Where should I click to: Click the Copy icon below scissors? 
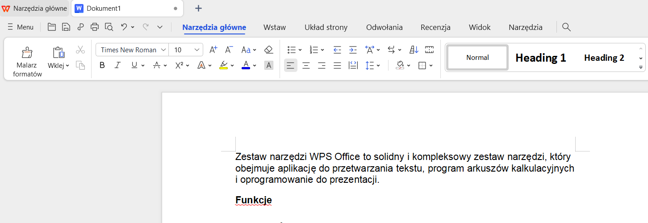[x=80, y=65]
